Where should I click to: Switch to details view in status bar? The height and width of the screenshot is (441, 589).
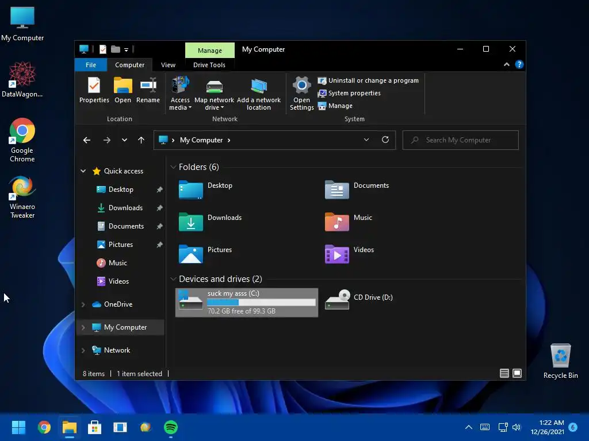pyautogui.click(x=504, y=373)
